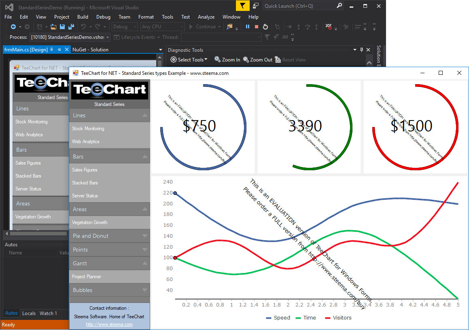
Task: Open the File menu
Action: [x=8, y=17]
